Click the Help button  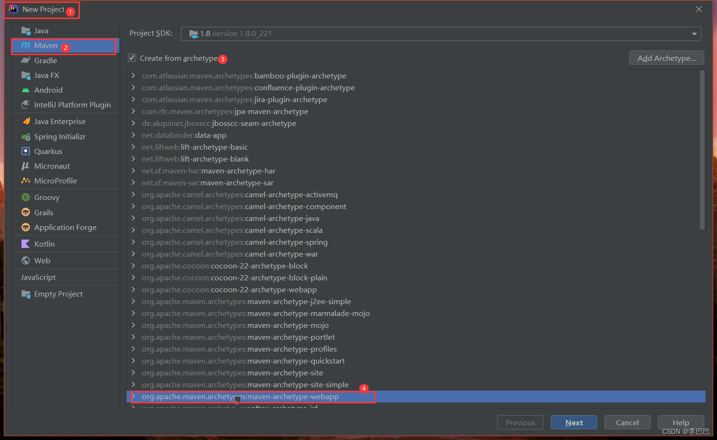point(680,422)
